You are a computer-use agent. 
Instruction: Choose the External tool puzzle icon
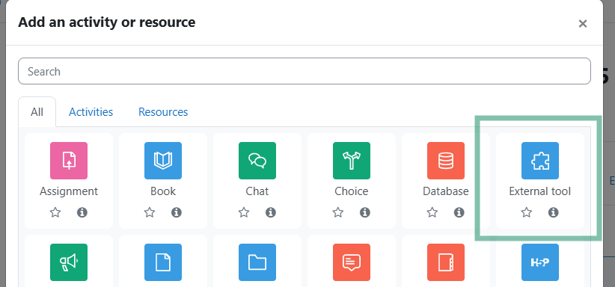[x=540, y=161]
